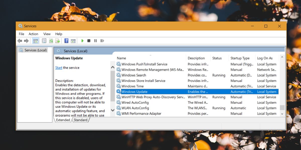
Task: Select the highlighted Windows Update service name
Action: click(134, 92)
